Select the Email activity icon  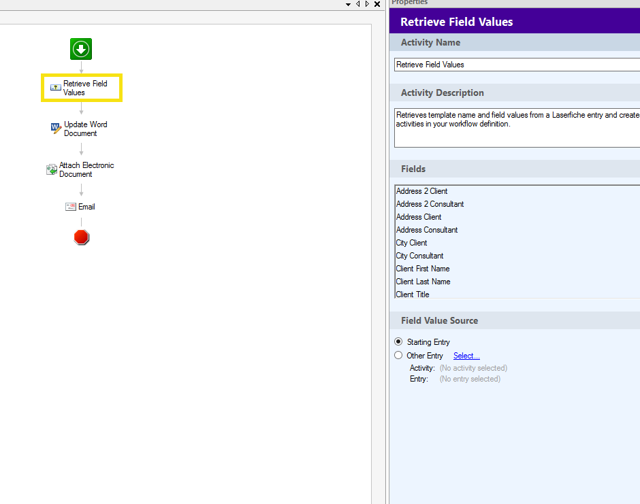(71, 207)
